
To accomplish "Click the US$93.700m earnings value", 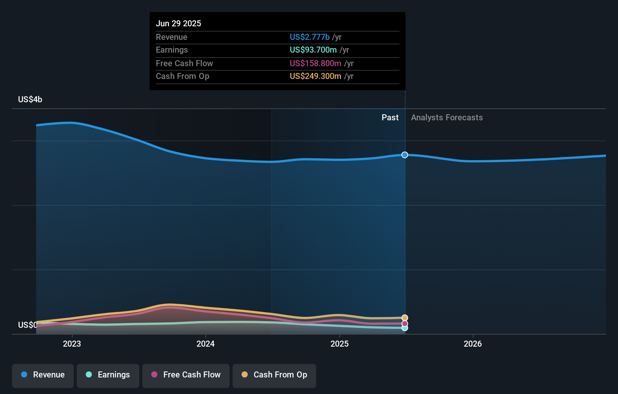I will pos(312,50).
